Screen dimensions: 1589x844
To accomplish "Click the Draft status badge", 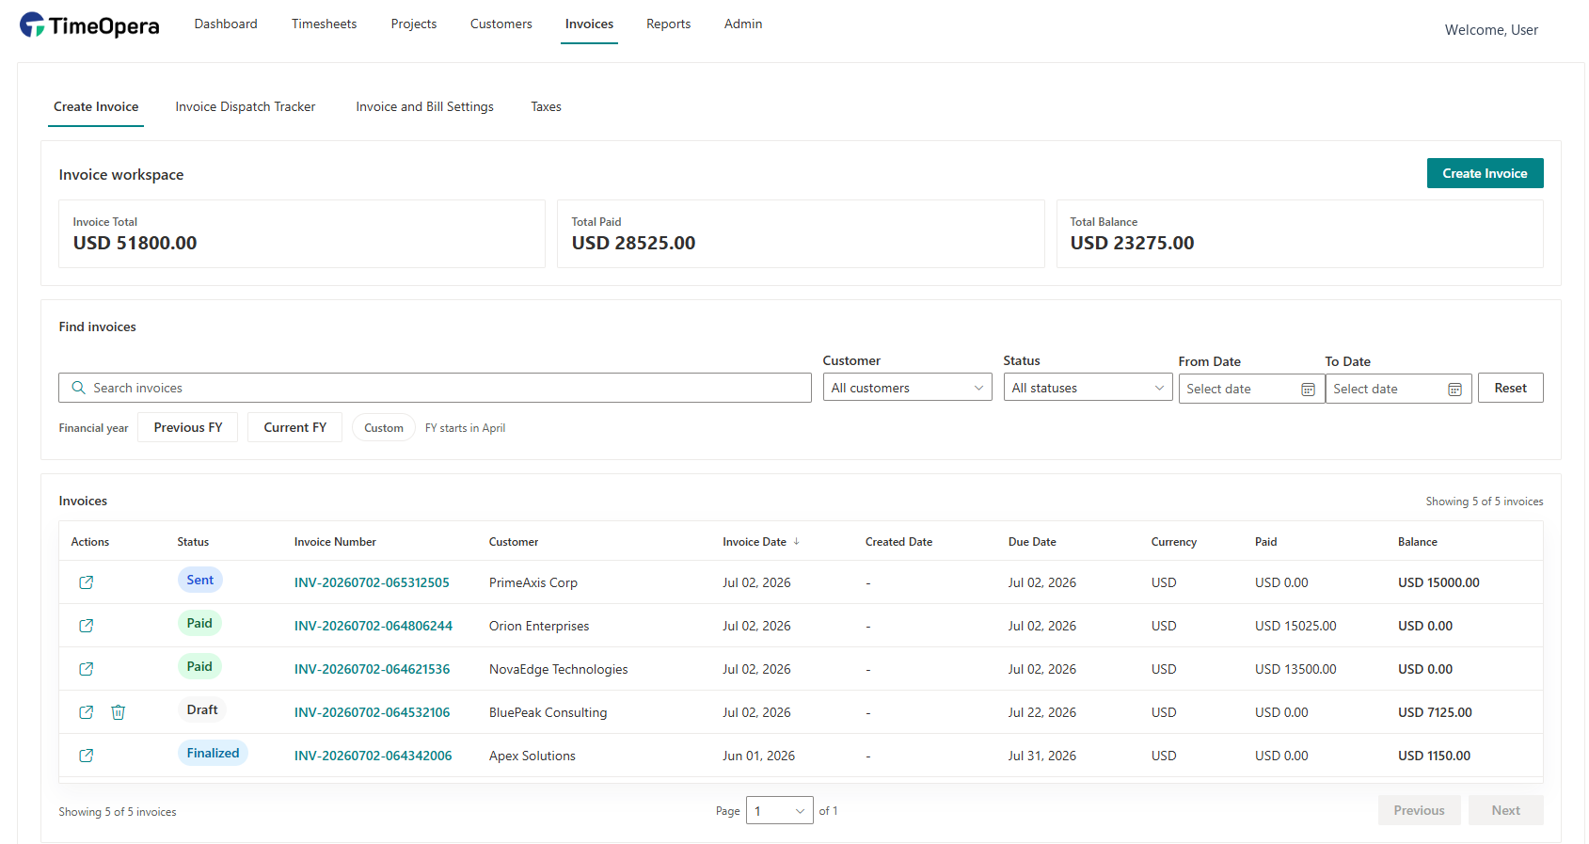I will (x=202, y=709).
